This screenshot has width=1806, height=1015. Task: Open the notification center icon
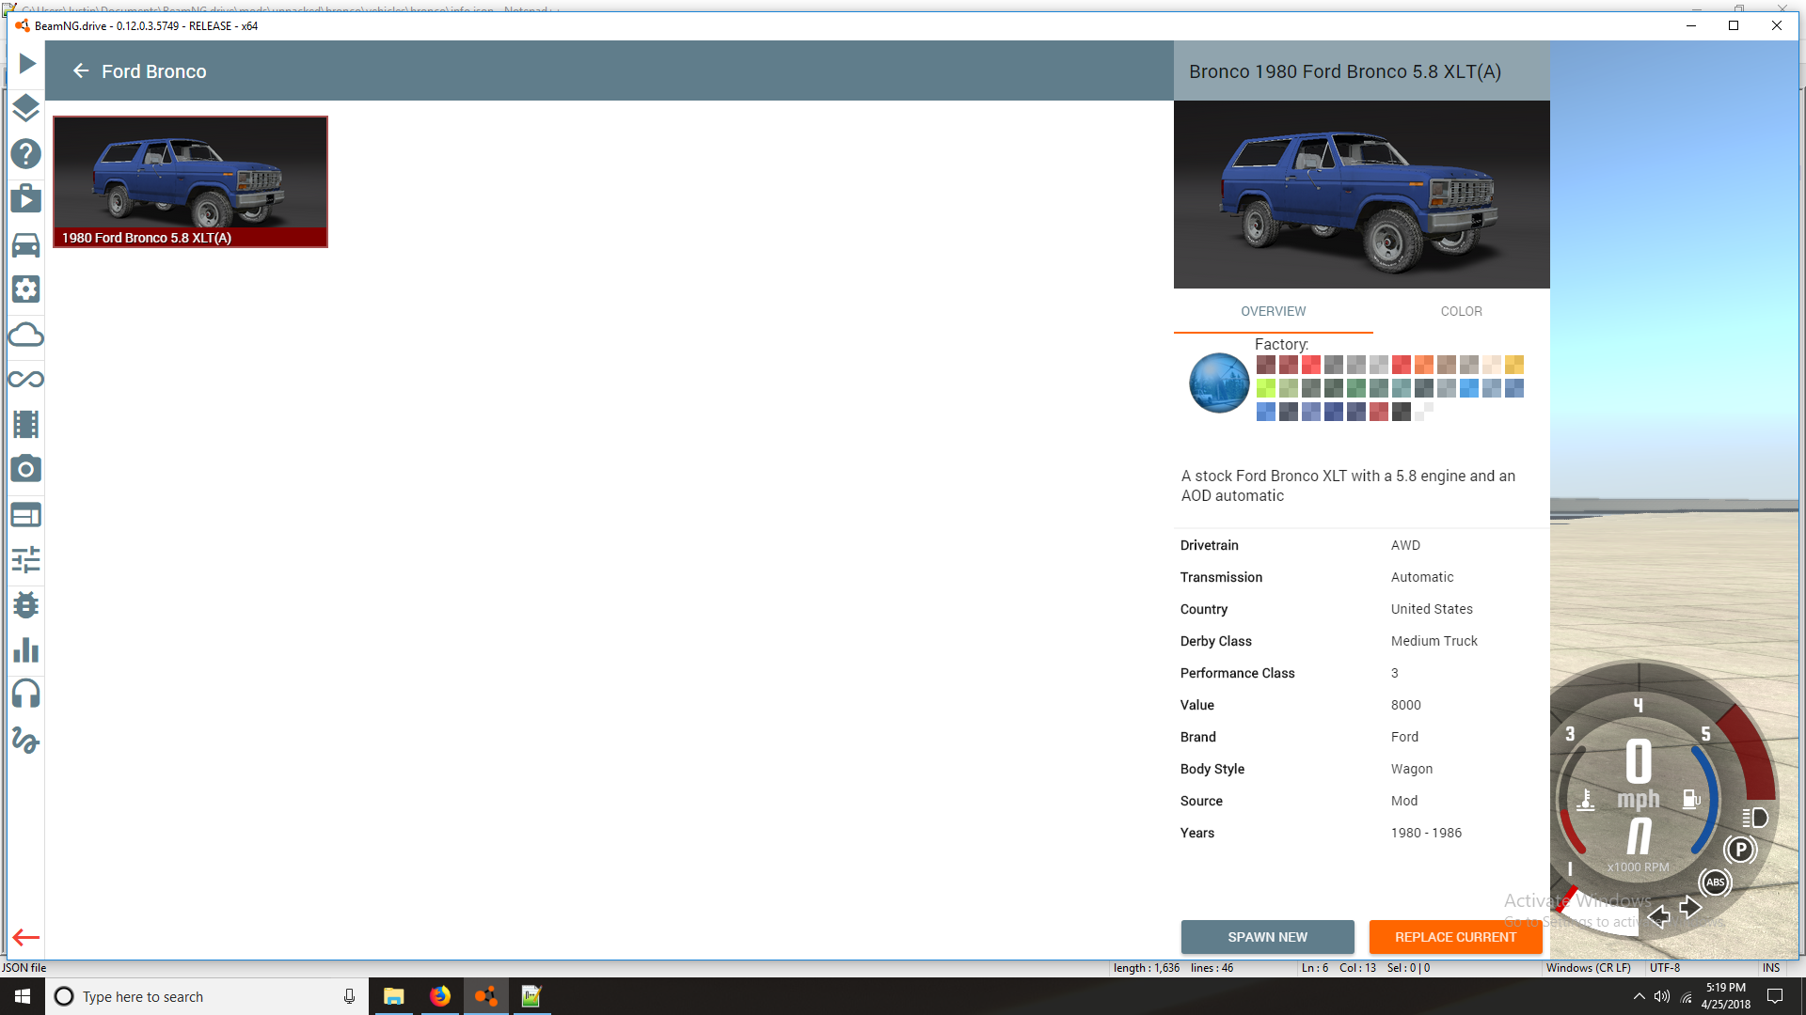(1775, 996)
